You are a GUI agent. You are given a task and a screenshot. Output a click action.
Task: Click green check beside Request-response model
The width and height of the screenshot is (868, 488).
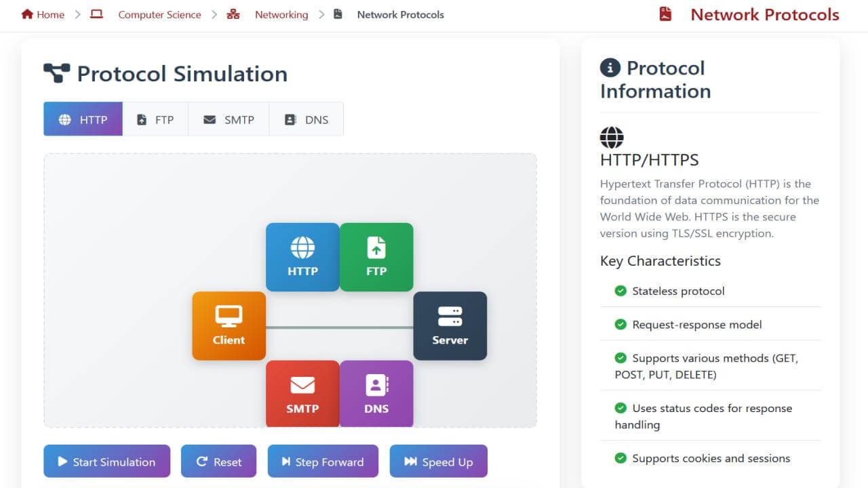click(x=620, y=324)
